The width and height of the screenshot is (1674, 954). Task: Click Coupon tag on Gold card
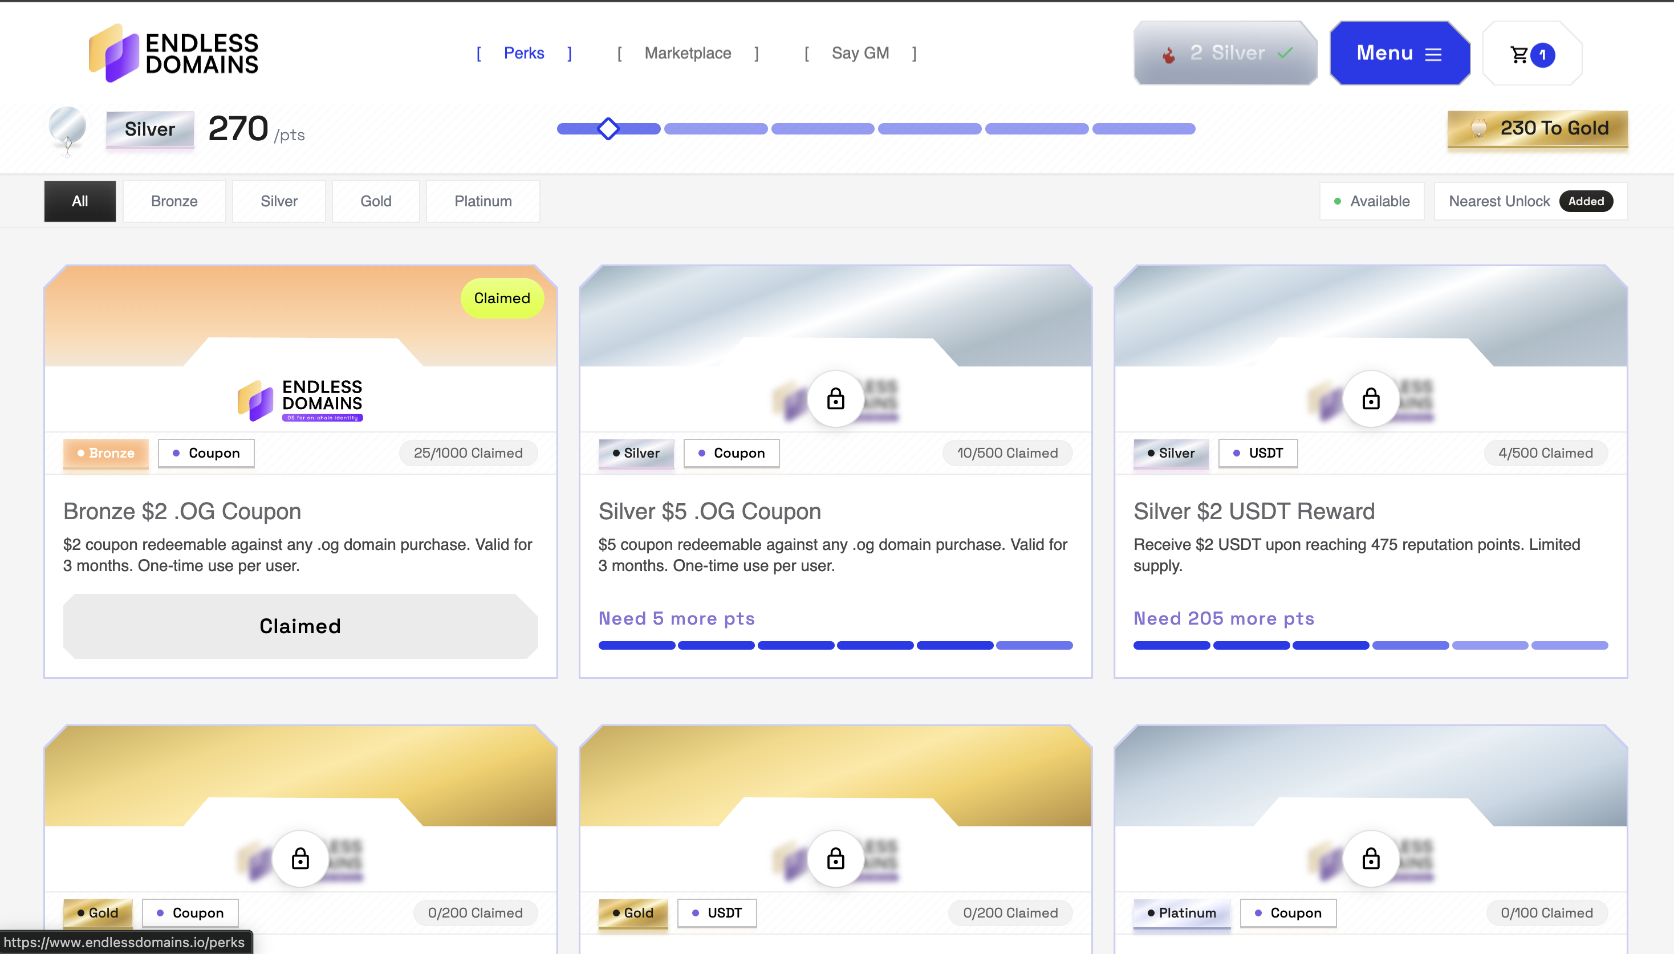click(x=190, y=914)
